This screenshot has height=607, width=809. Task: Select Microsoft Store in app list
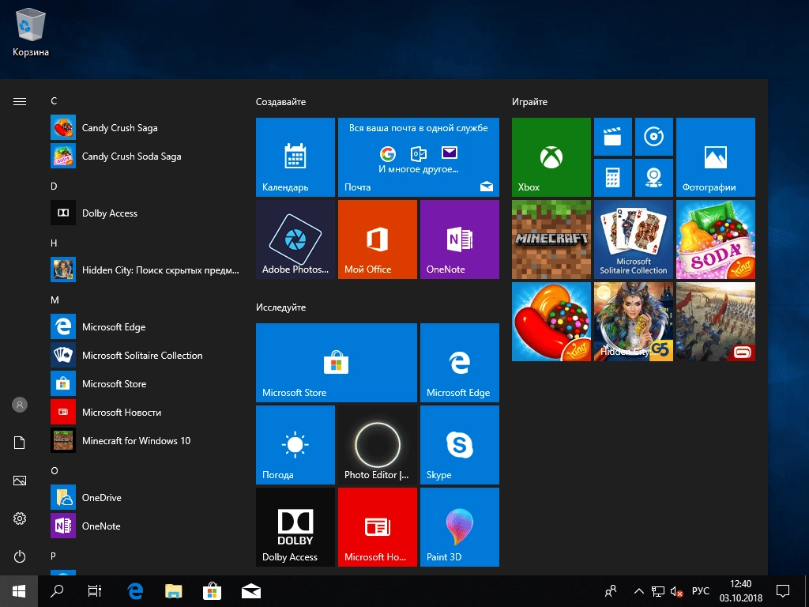tap(145, 383)
